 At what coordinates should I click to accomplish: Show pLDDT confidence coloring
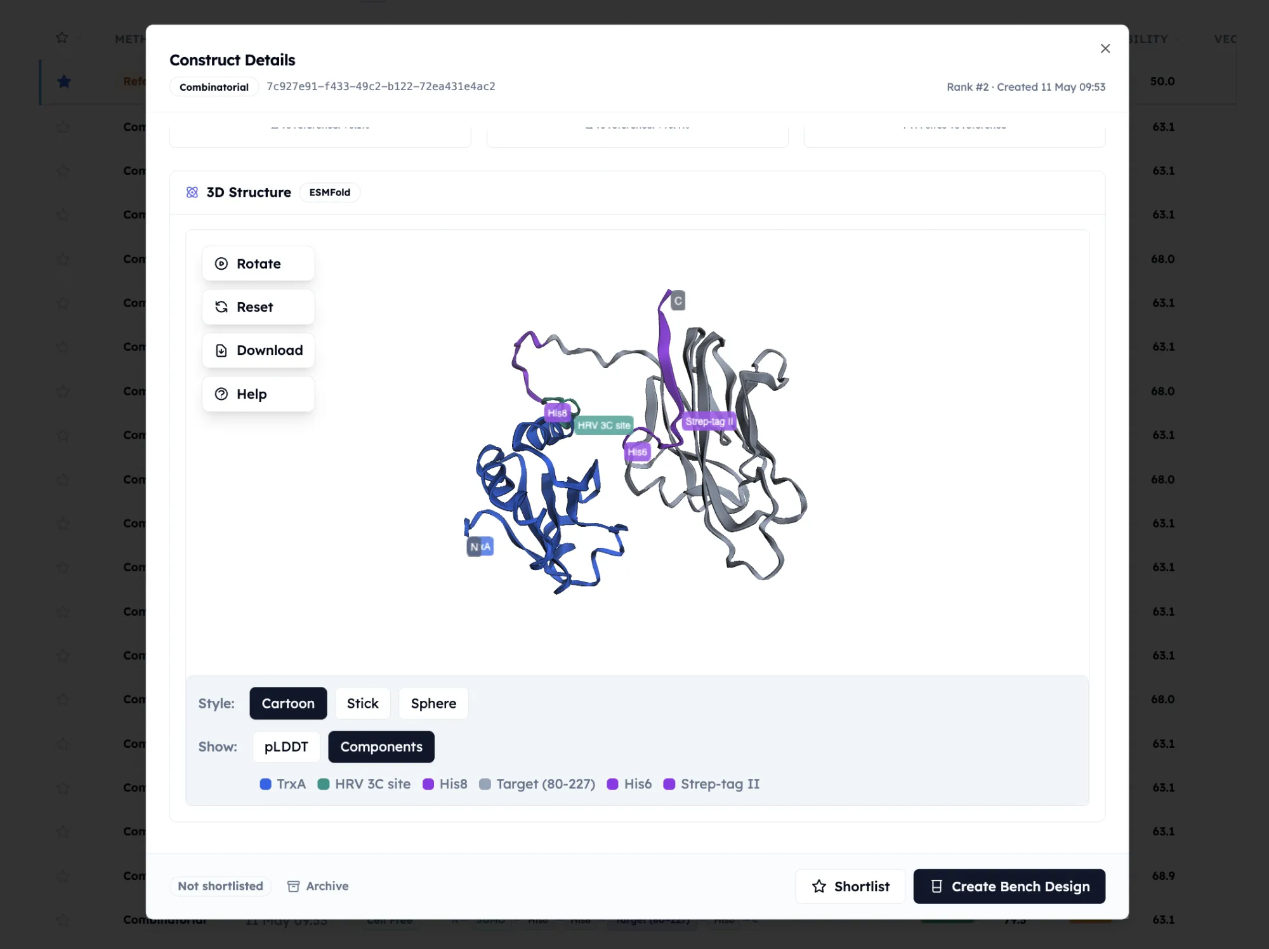(x=286, y=747)
